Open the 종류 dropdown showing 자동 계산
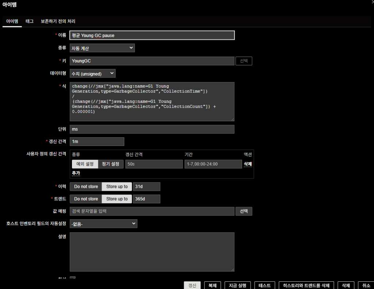374x289 pixels. (102, 48)
